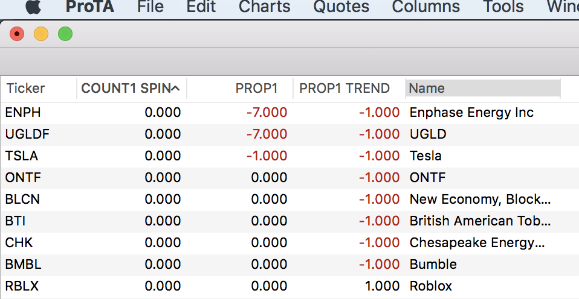Click RBLX's PROP1 TREND value 1.000
This screenshot has height=299, width=579.
pyautogui.click(x=382, y=286)
